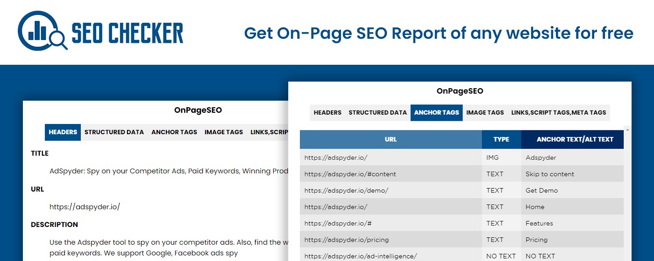Viewport: 654px width, 261px height.
Task: Click the Get On-Page SEO Report headline
Action: [x=439, y=33]
